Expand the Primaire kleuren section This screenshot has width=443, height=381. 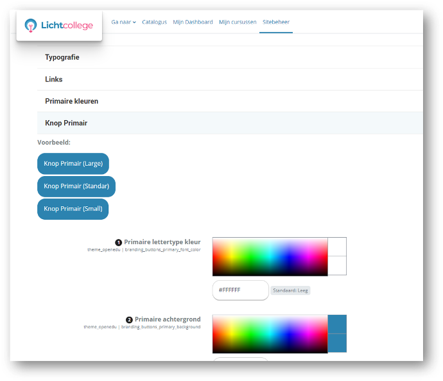click(x=71, y=102)
